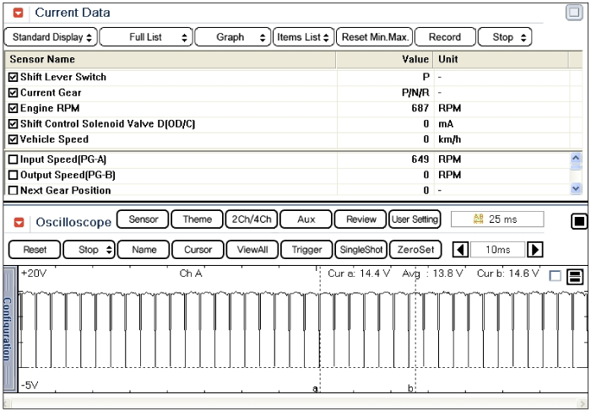591x411 pixels.
Task: Open Review of recorded waveform
Action: click(x=361, y=219)
